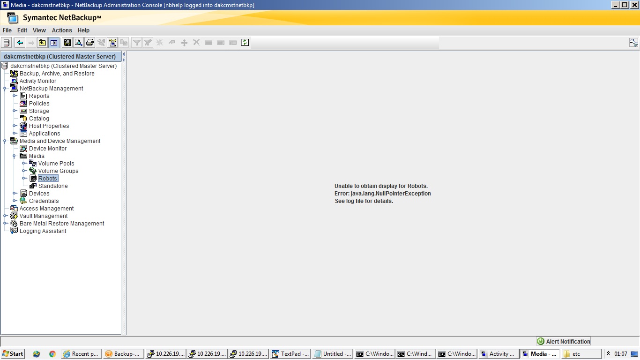The width and height of the screenshot is (640, 360).
Task: Click the tree pane header server name
Action: (60, 56)
